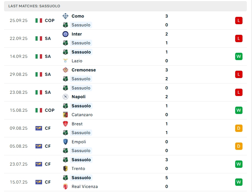Click the Italy flag on 25.09.25 row
The height and width of the screenshot is (192, 252).
pos(39,21)
